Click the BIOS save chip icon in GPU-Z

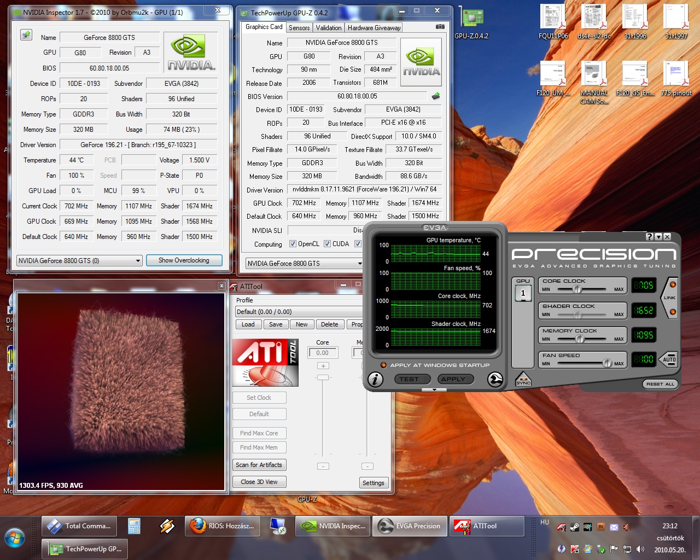point(436,96)
